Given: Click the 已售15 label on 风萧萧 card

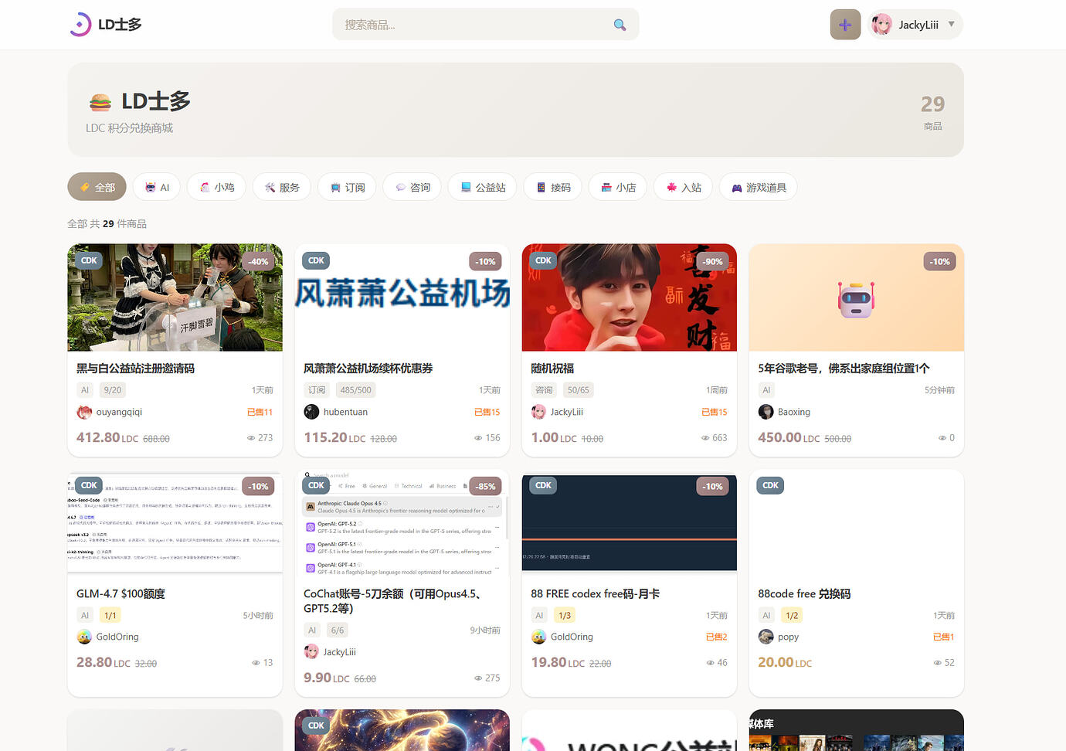Looking at the screenshot, I should 487,412.
